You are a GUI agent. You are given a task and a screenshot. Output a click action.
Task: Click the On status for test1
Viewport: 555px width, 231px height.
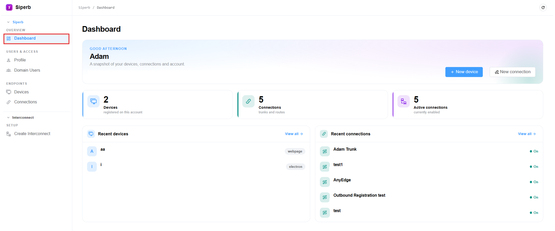point(534,167)
